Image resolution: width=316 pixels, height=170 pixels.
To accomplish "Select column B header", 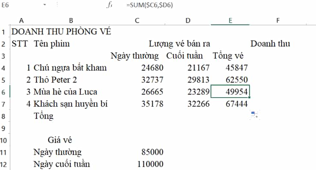I will point(71,21).
